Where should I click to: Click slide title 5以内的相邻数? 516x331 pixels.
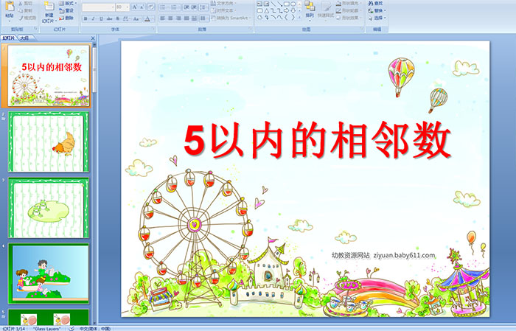pyautogui.click(x=317, y=141)
